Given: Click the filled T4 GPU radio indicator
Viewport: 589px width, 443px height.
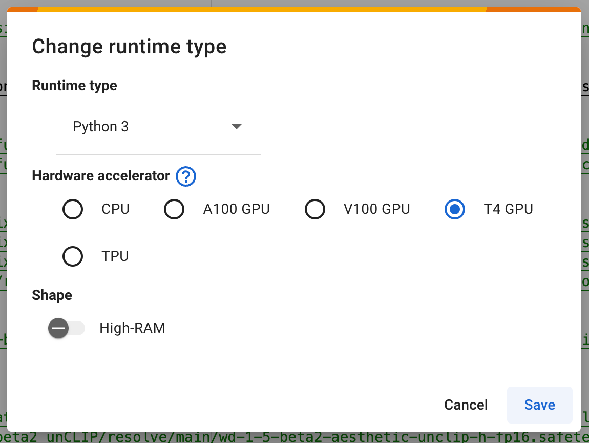Looking at the screenshot, I should point(455,209).
